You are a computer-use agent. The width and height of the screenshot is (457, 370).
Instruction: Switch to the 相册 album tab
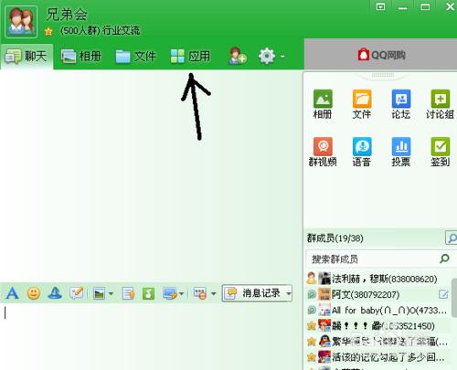coord(81,57)
